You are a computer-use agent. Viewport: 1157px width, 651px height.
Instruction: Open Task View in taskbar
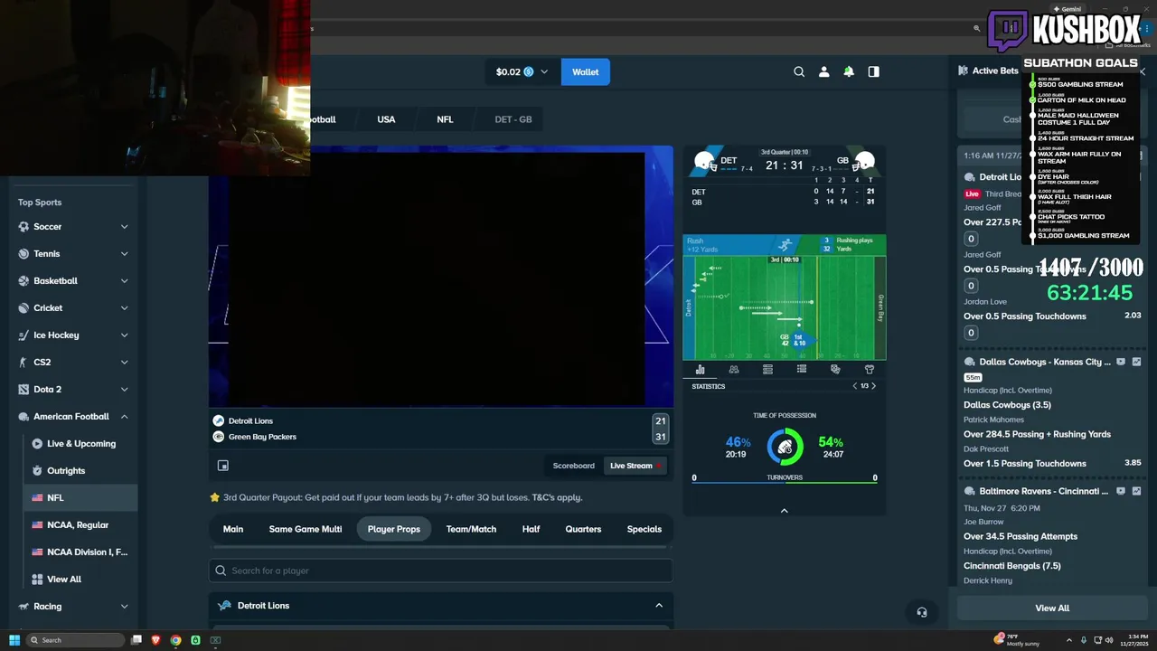tap(136, 640)
